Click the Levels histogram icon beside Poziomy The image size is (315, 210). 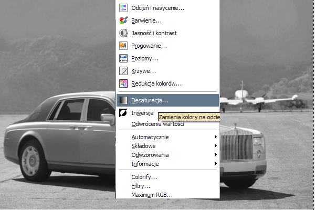pos(123,58)
